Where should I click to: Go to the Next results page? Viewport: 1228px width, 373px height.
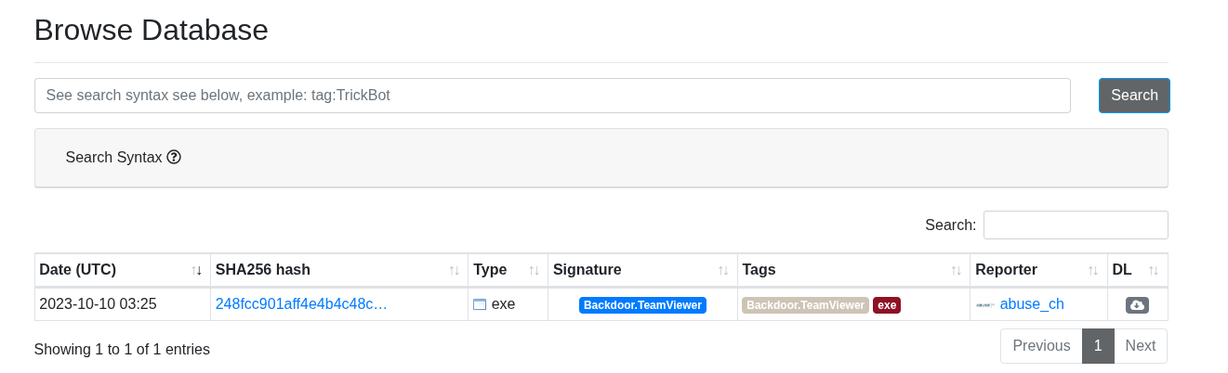pos(1141,346)
